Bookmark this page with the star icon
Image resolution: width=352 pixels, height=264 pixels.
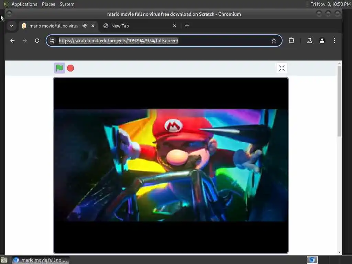point(274,41)
